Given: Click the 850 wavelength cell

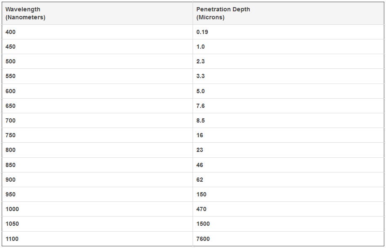Looking at the screenshot, I should pyautogui.click(x=11, y=165).
